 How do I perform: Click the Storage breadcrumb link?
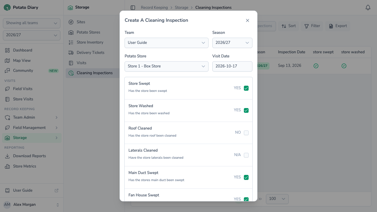coord(181,8)
